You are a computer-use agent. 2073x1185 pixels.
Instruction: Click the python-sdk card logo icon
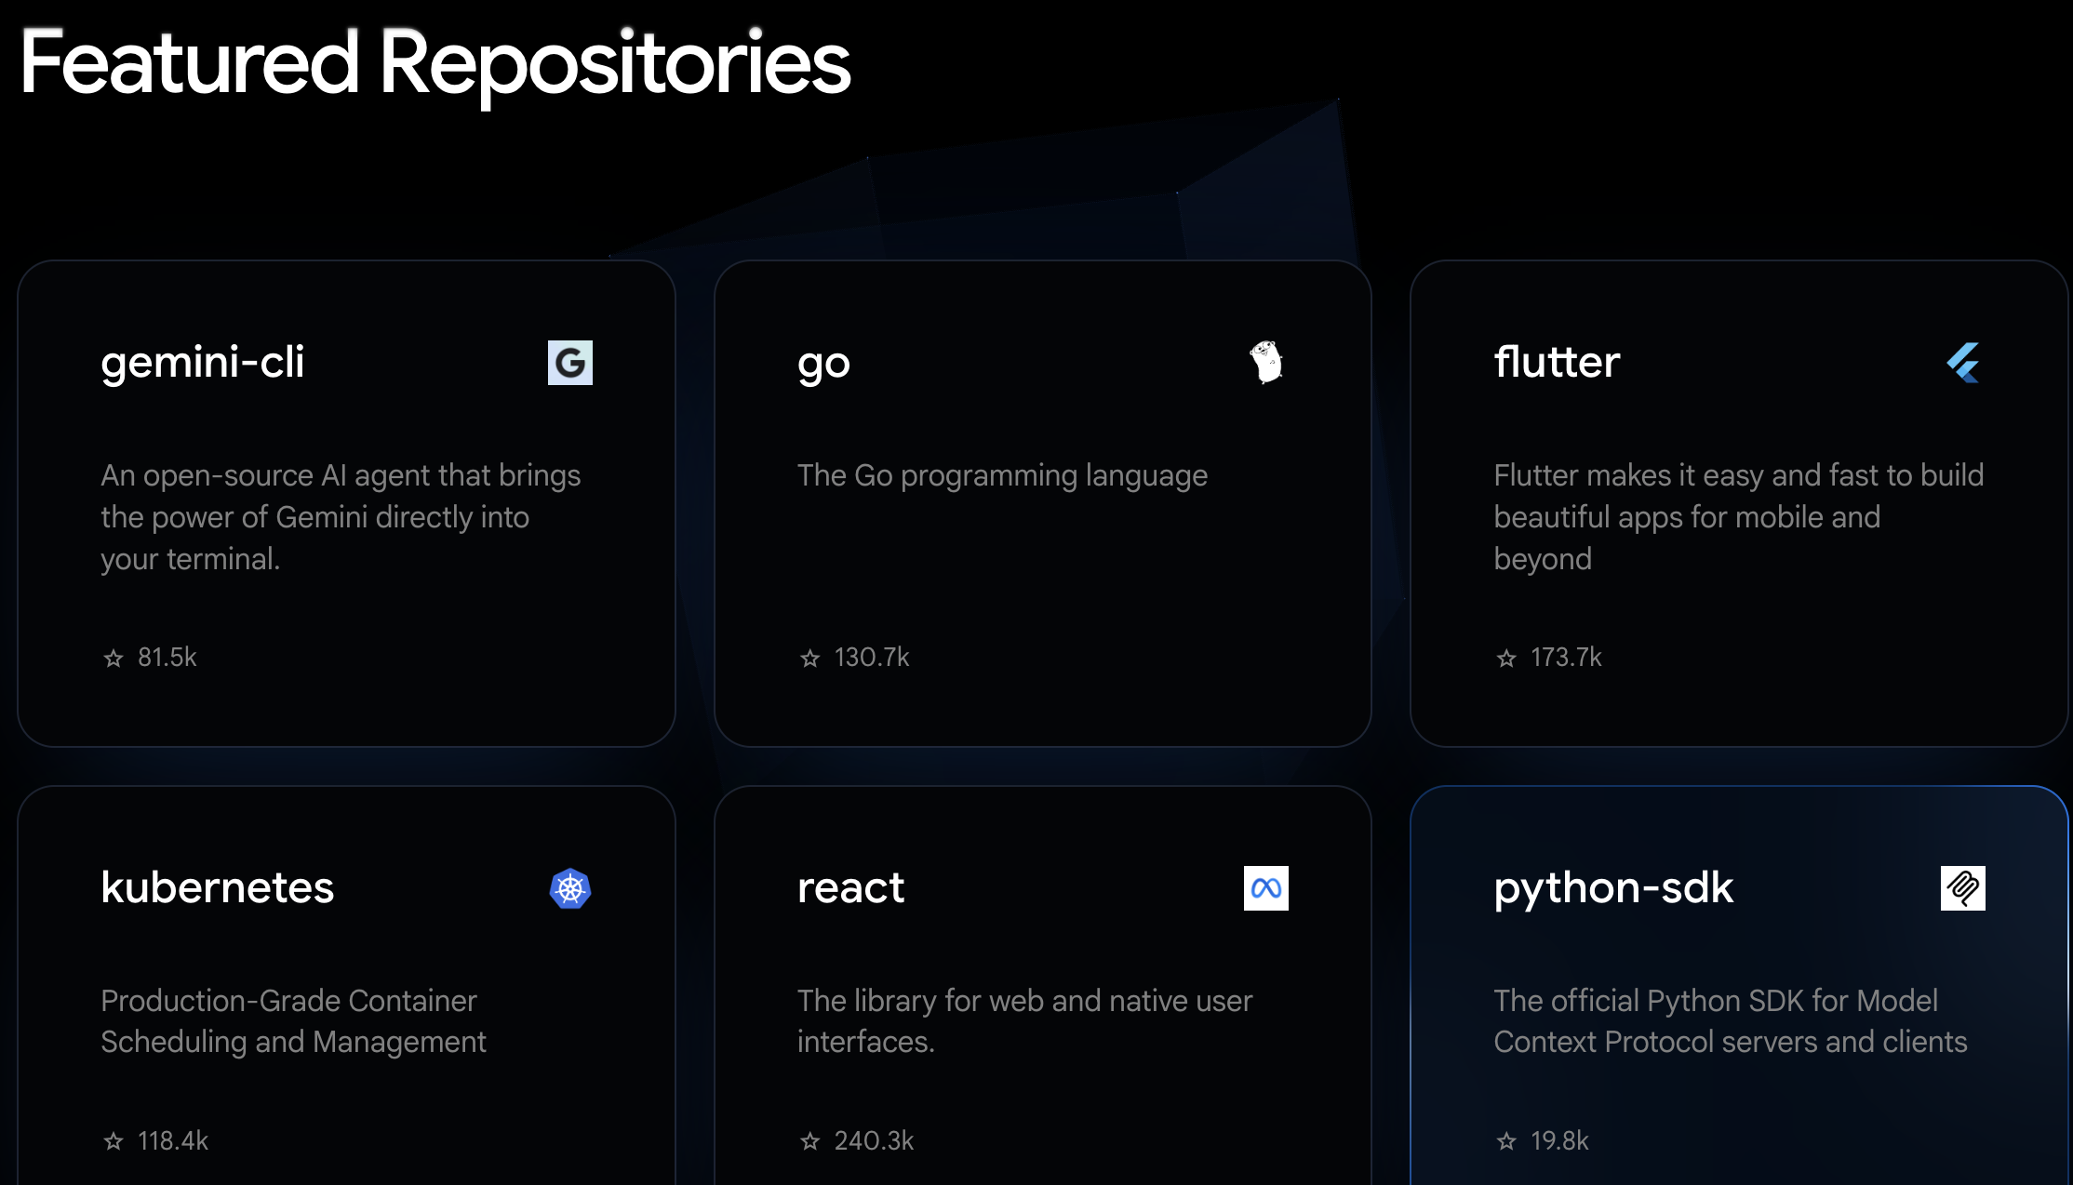(1962, 888)
